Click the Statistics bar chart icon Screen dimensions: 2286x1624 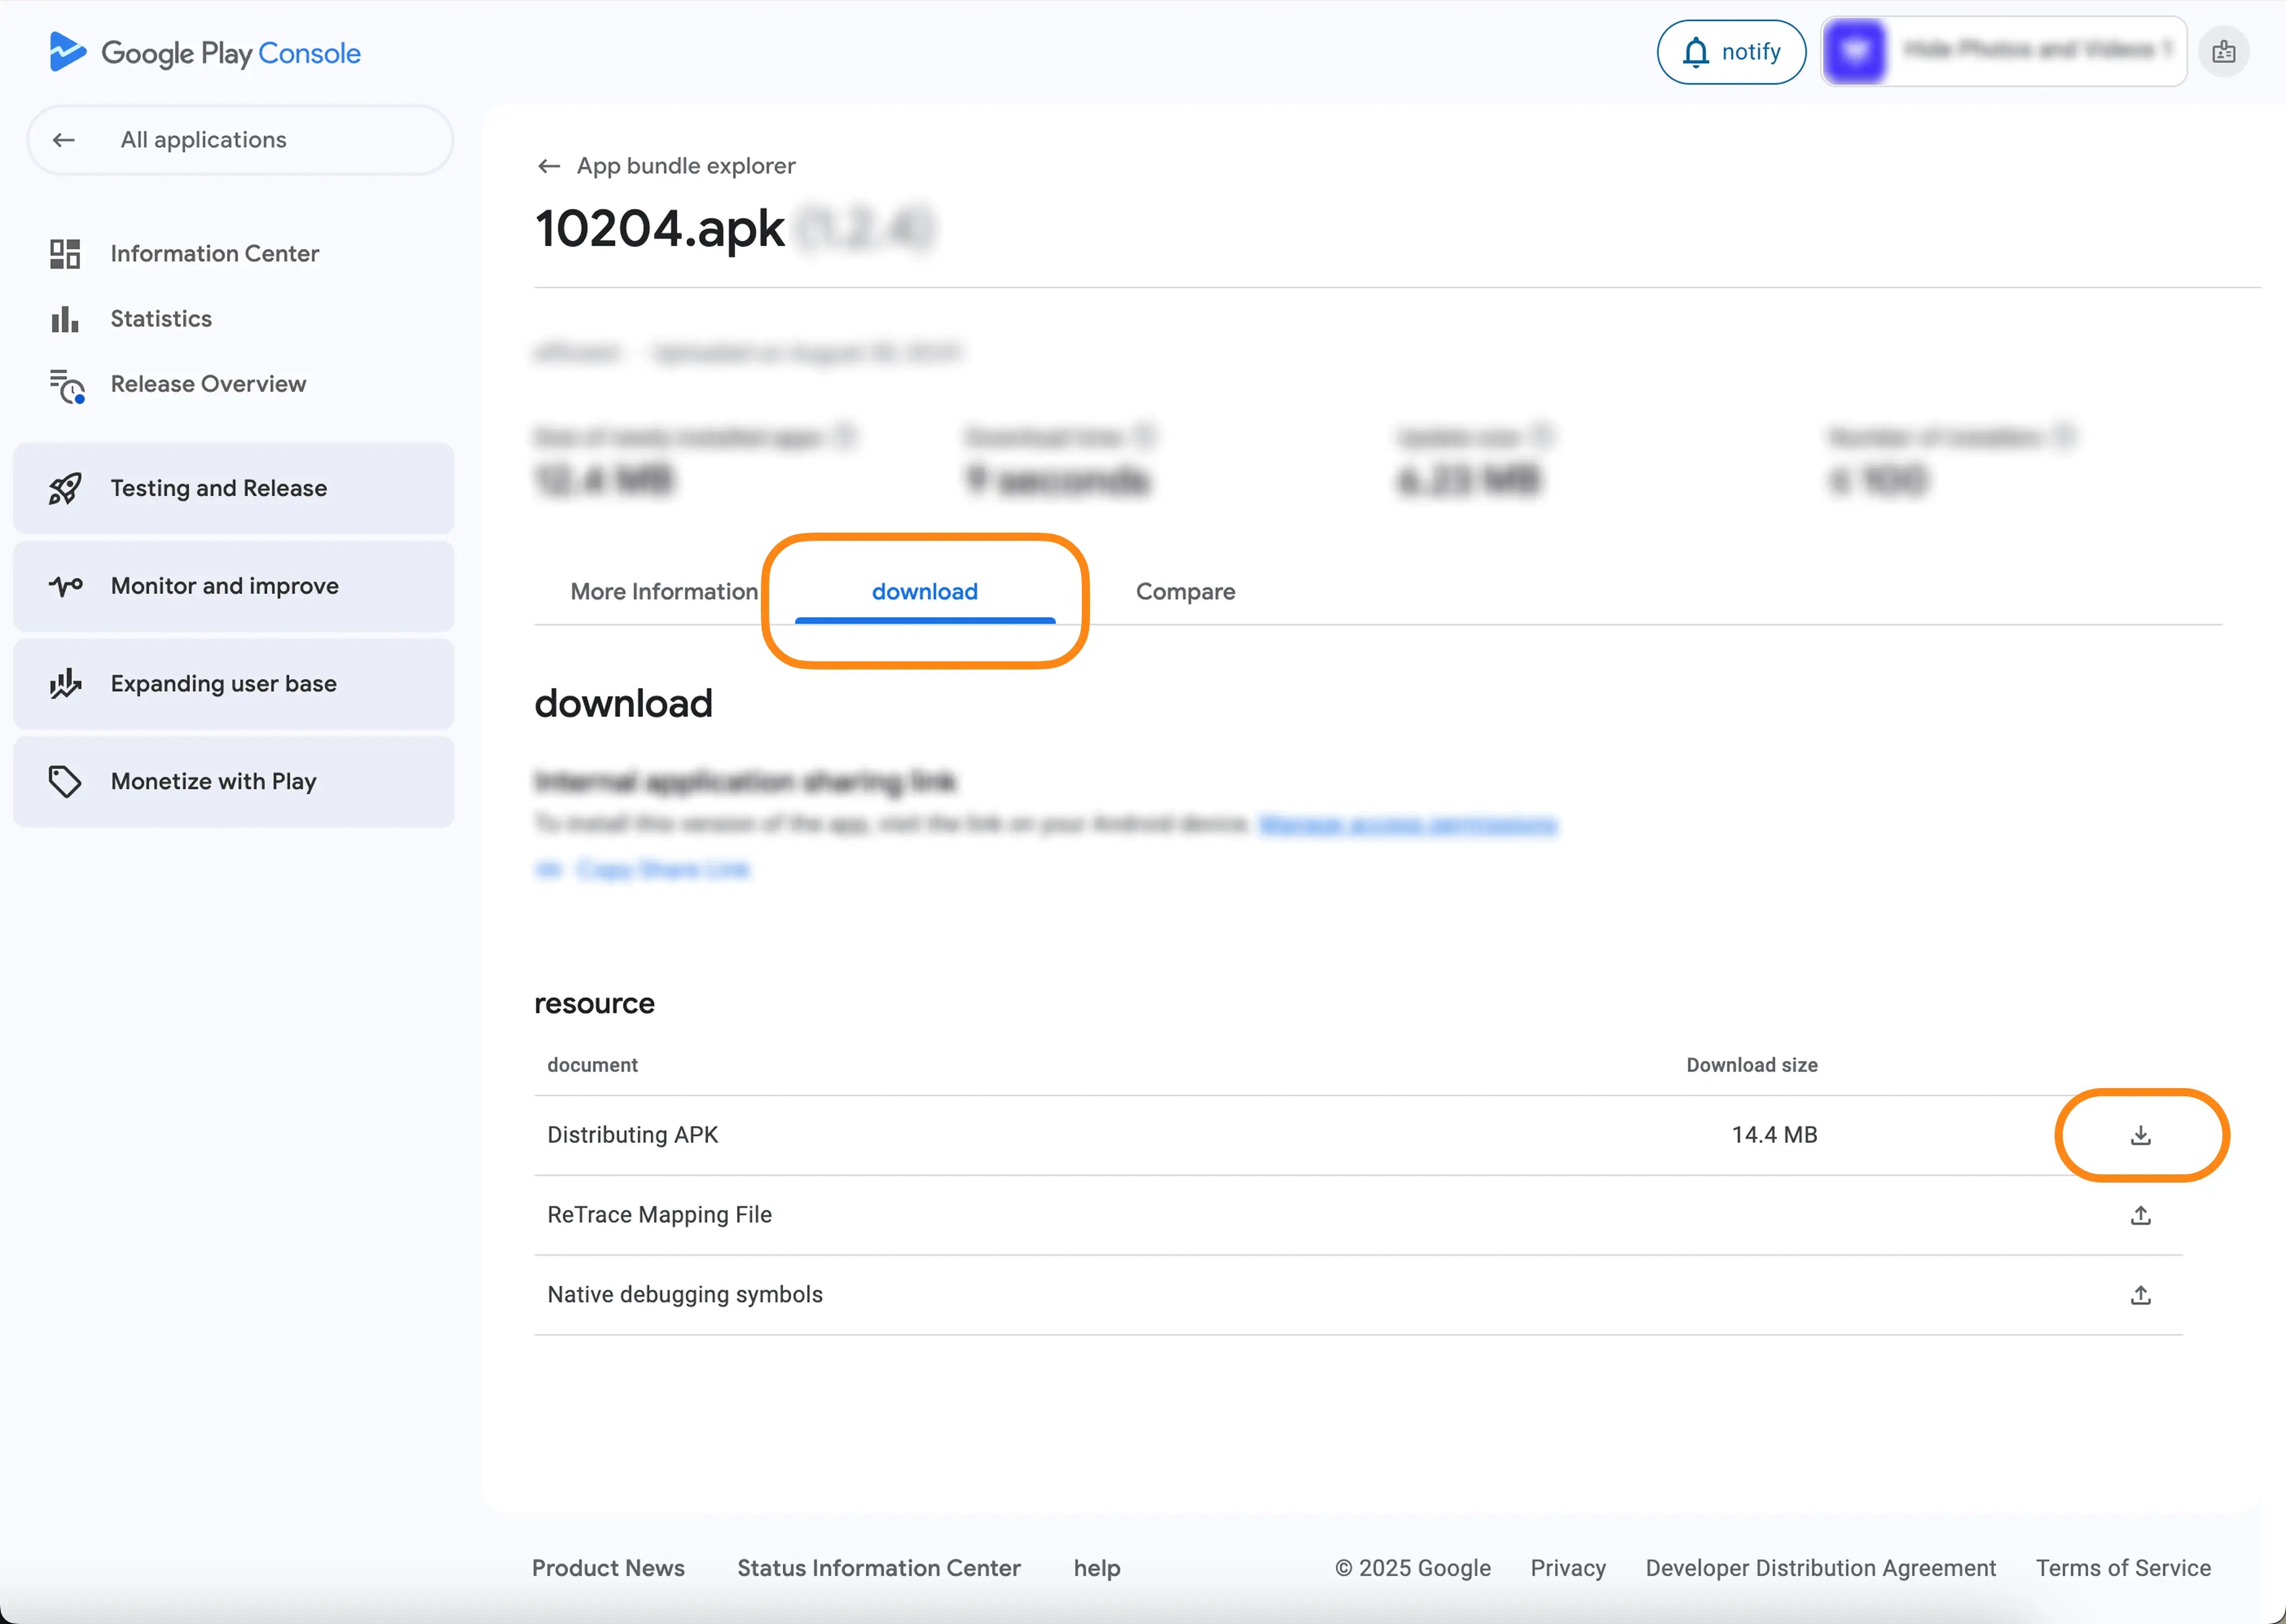pos(65,319)
